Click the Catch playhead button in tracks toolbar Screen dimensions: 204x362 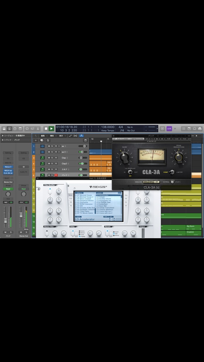[x=81, y=136]
